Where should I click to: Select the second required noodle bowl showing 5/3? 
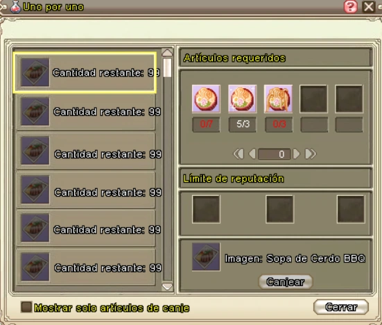[x=242, y=99]
